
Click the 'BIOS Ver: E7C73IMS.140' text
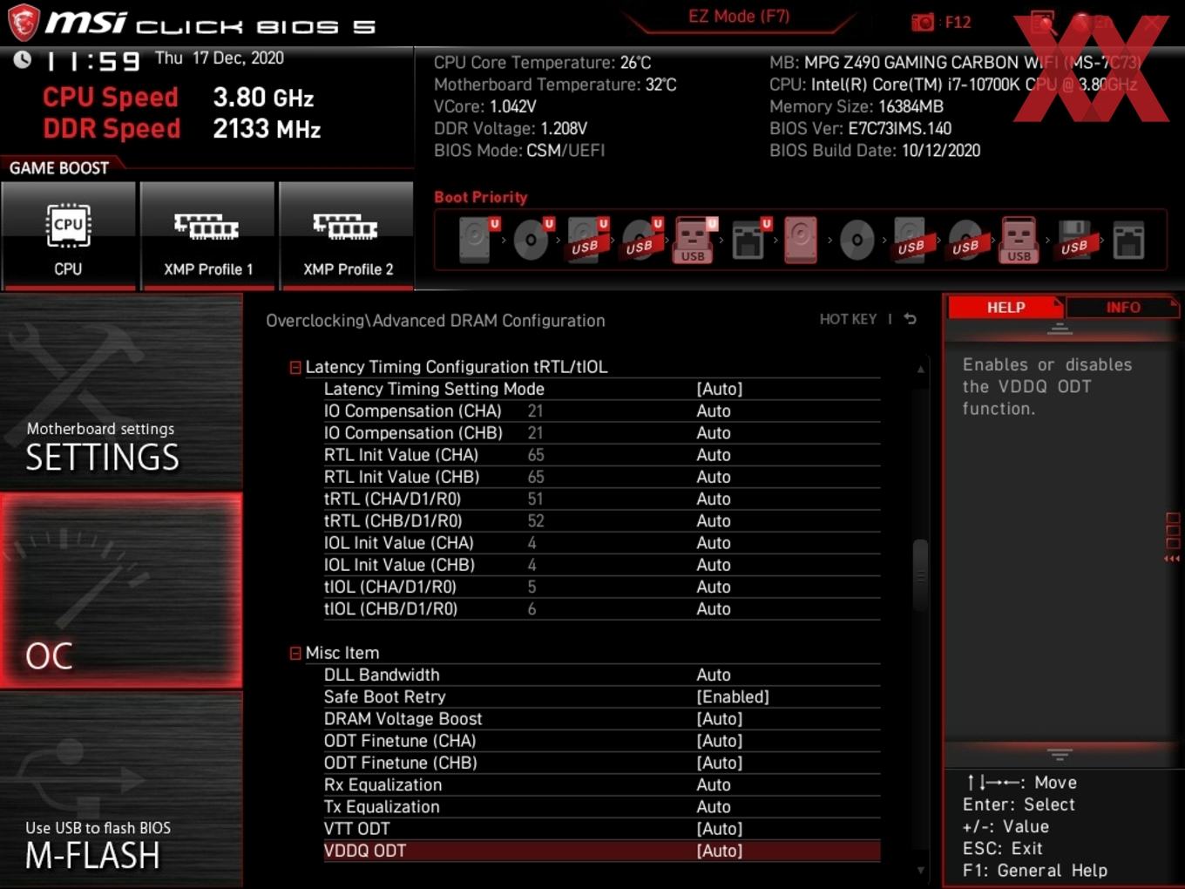point(860,128)
